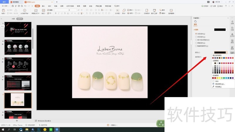Click the New Slide icon

[36, 10]
